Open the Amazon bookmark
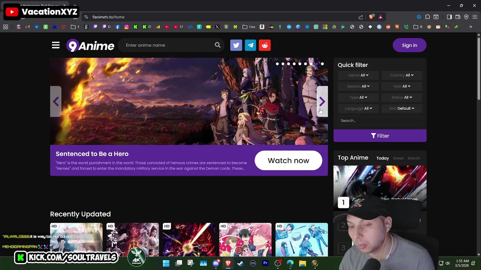This screenshot has height=270, width=481. point(262,27)
